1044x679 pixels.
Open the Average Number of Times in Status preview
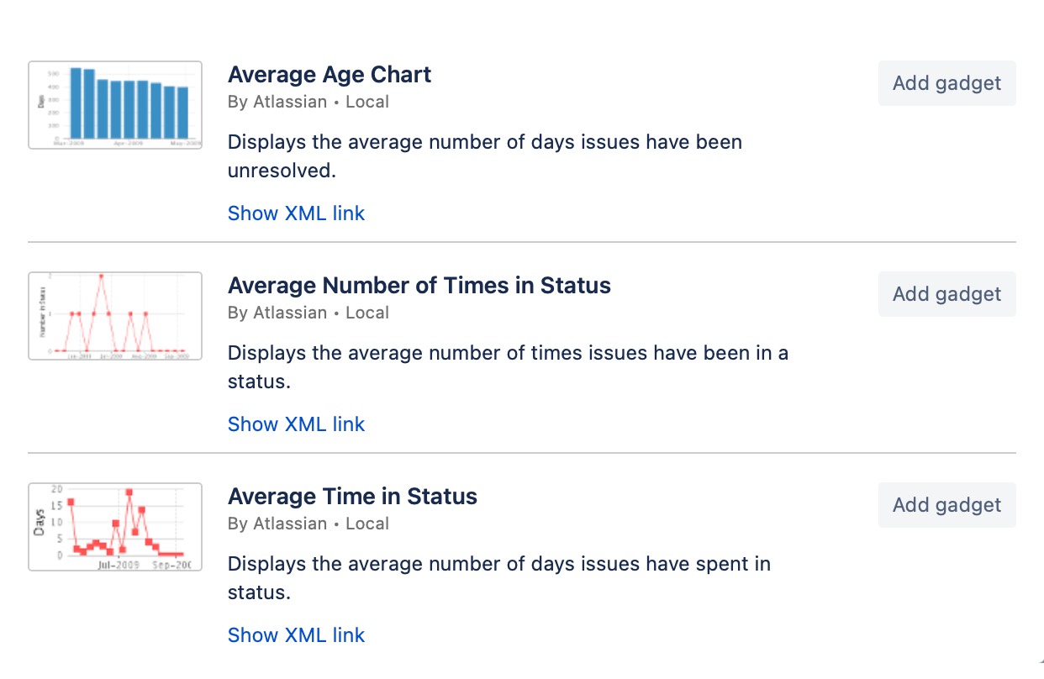pyautogui.click(x=114, y=315)
